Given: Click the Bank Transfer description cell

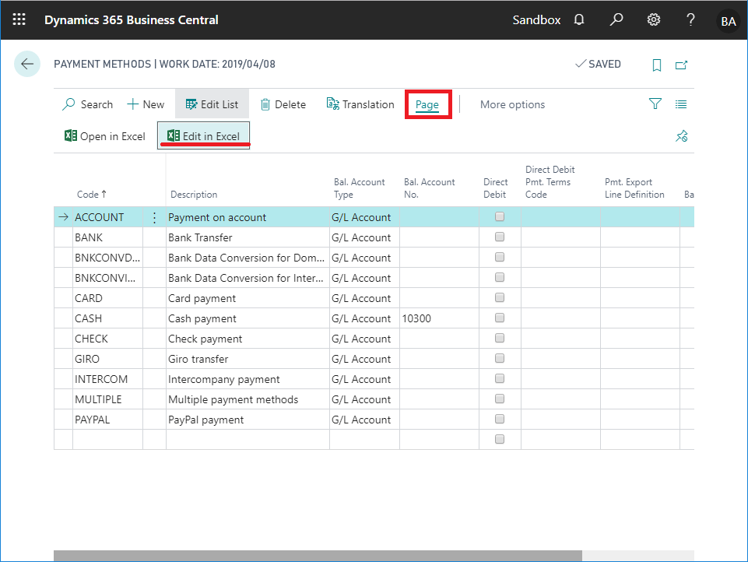Looking at the screenshot, I should tap(248, 237).
